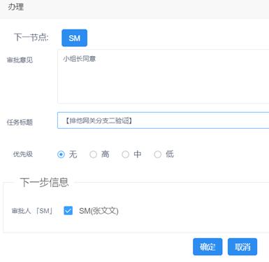Click the SM(张文文) approver name text
269x262 pixels.
coord(99,211)
